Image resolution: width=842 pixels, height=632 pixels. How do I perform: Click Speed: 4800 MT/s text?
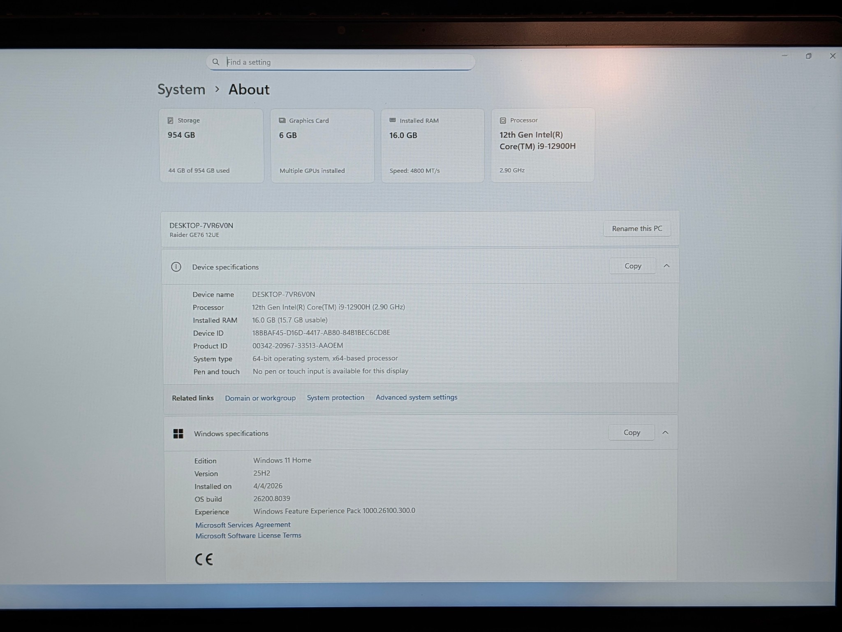point(415,170)
